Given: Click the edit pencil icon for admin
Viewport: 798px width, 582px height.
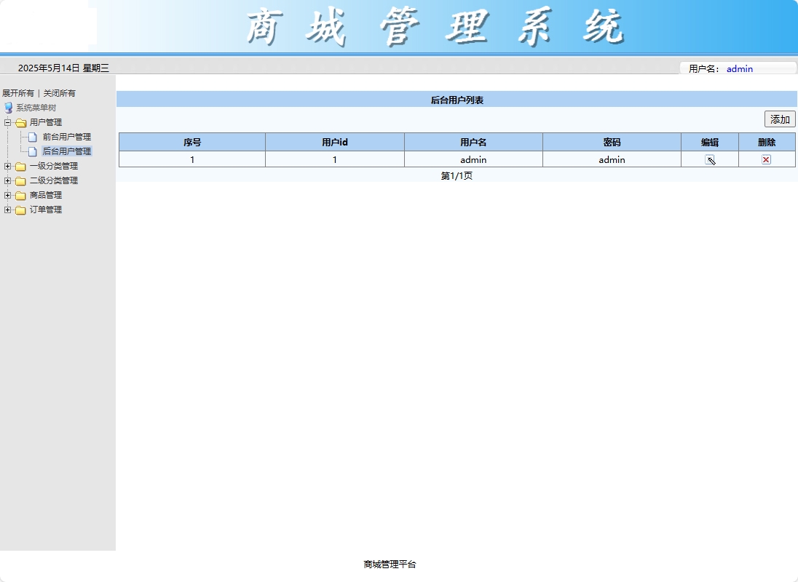Looking at the screenshot, I should click(x=710, y=159).
